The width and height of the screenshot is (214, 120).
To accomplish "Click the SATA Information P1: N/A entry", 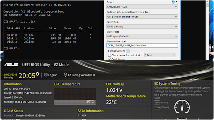I will pos(82,116).
